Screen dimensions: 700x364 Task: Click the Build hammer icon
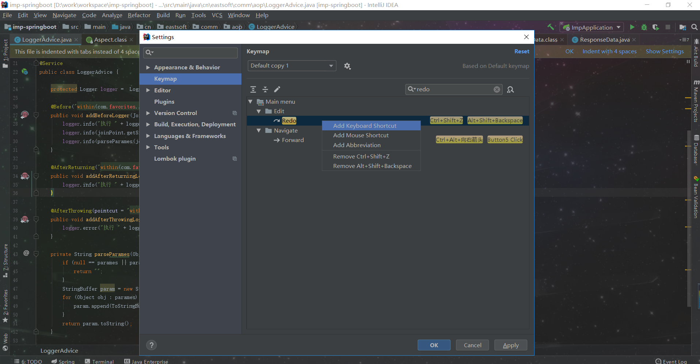551,27
